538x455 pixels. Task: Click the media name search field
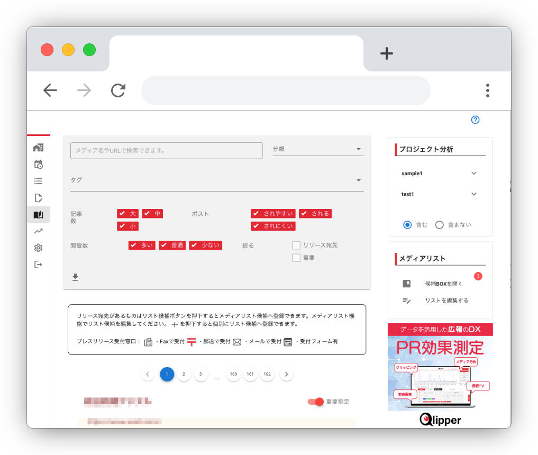point(167,151)
